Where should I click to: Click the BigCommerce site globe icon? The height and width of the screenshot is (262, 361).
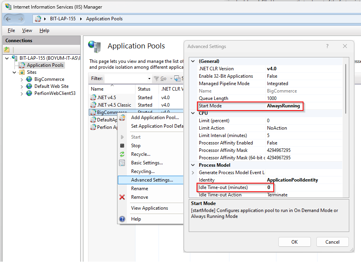(x=29, y=79)
